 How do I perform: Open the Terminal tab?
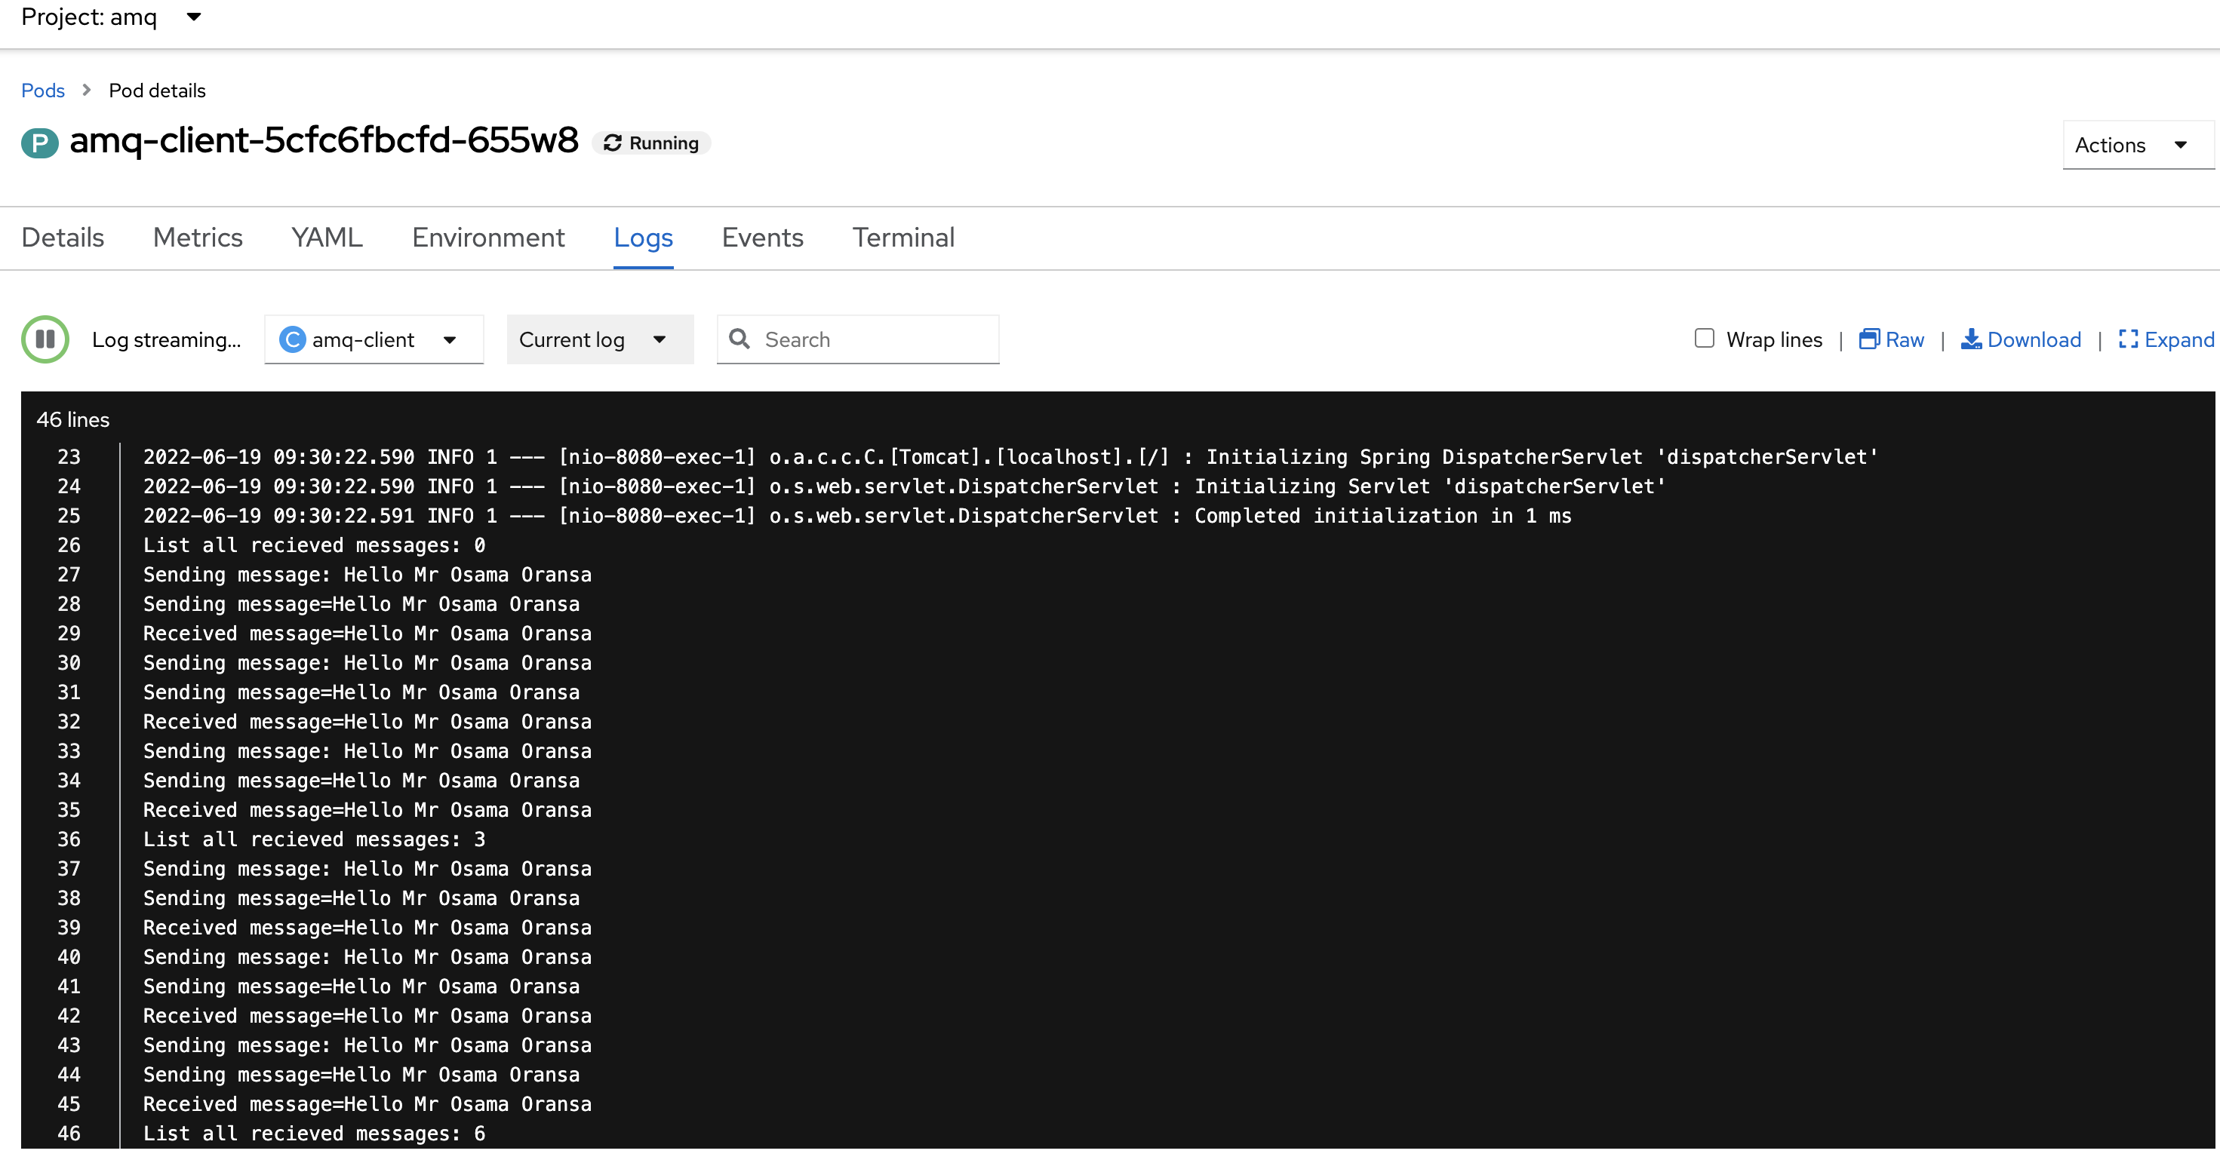[903, 238]
